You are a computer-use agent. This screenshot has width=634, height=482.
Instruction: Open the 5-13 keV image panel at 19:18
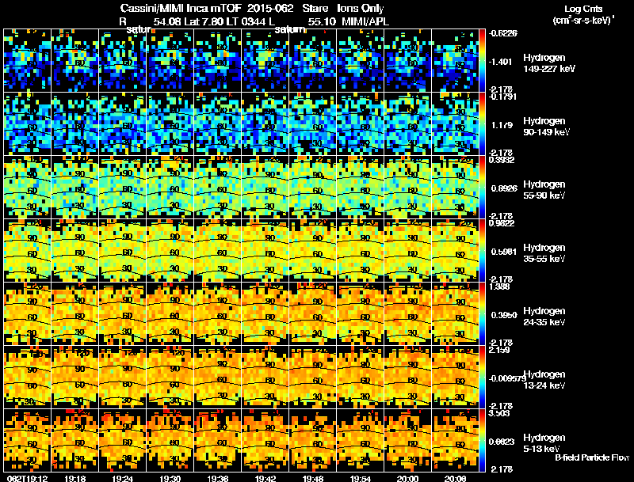74,441
